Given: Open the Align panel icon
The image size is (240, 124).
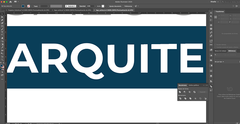Looking at the screenshot, I should tap(211, 81).
